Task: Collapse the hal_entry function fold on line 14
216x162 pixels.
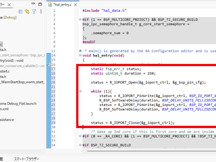Action: click(80, 55)
